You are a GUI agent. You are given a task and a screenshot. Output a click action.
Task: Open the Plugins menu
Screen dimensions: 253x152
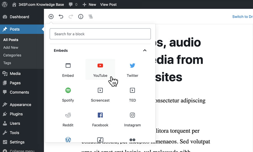22,114
